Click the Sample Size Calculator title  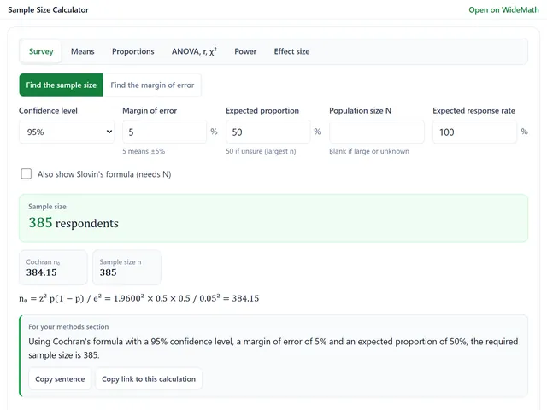click(x=48, y=9)
